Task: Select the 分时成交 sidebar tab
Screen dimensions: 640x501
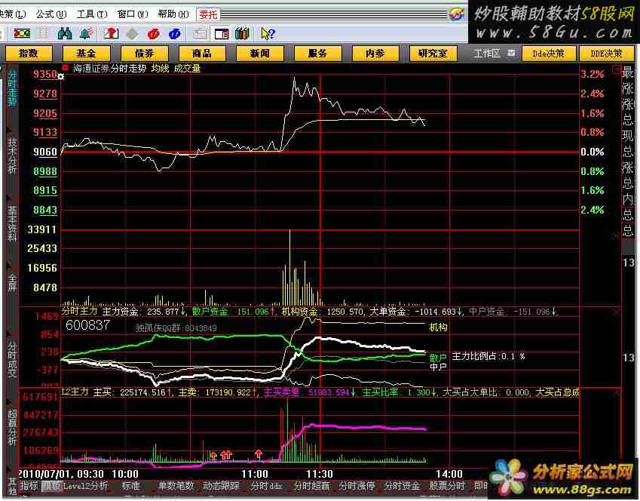Action: (x=11, y=360)
